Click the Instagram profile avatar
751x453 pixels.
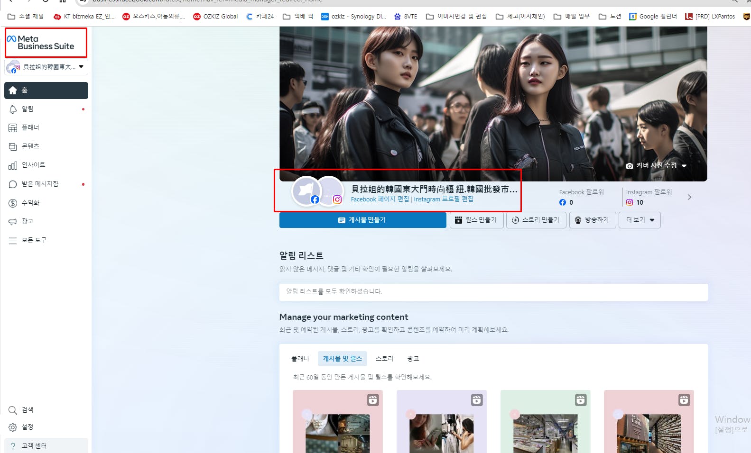pos(329,191)
